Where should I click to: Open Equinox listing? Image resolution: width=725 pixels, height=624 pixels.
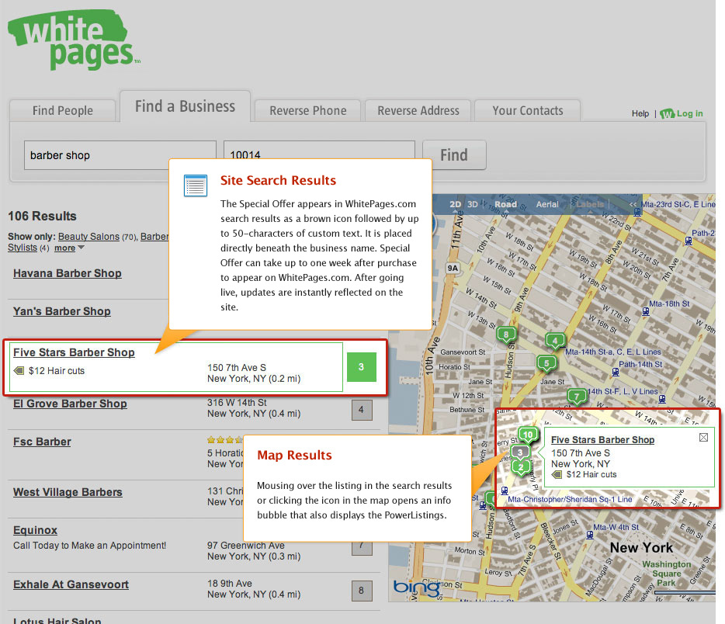click(x=35, y=530)
